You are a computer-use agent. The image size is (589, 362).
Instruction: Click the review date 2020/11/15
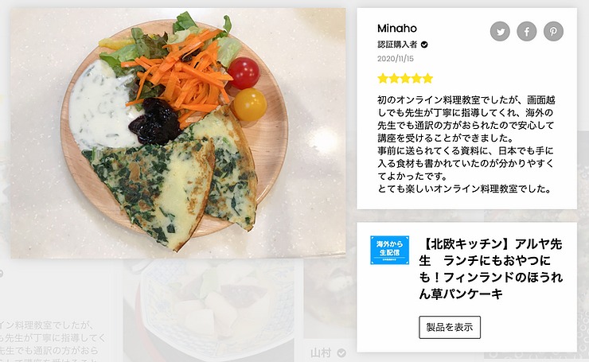(395, 59)
